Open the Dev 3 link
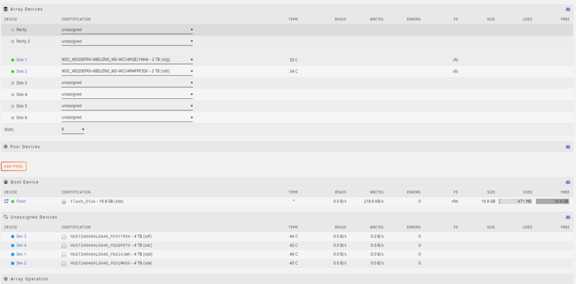 [x=21, y=237]
